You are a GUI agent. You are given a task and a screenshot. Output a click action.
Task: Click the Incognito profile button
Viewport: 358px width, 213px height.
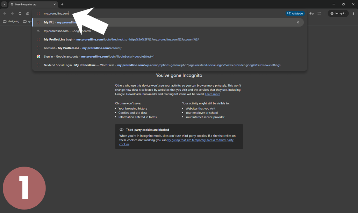tap(338, 13)
